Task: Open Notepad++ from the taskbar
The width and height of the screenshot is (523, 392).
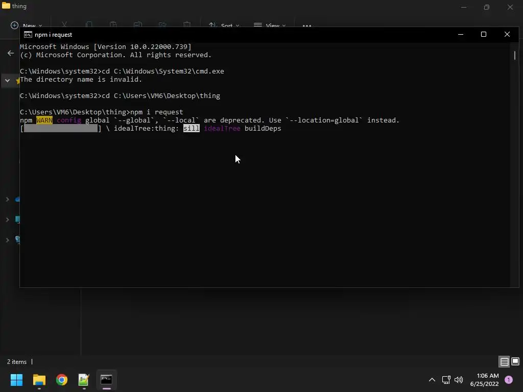Action: 84,380
